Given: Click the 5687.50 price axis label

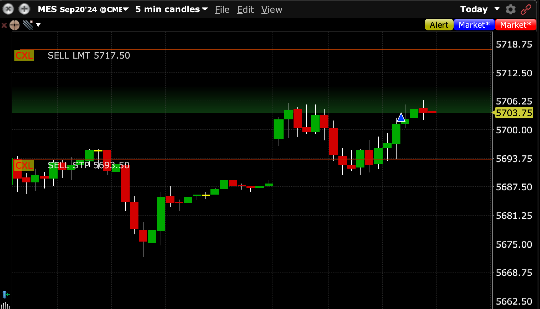Looking at the screenshot, I should 514,187.
